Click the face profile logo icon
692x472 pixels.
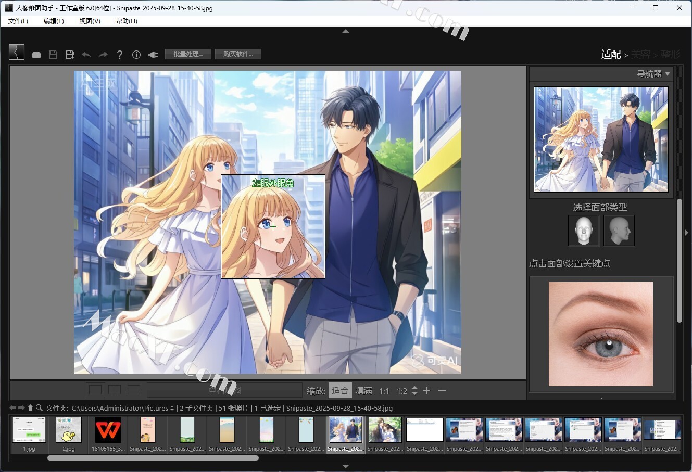tap(17, 52)
